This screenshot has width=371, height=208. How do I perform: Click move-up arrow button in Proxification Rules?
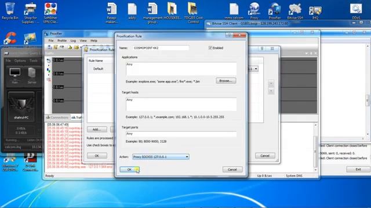(271, 83)
